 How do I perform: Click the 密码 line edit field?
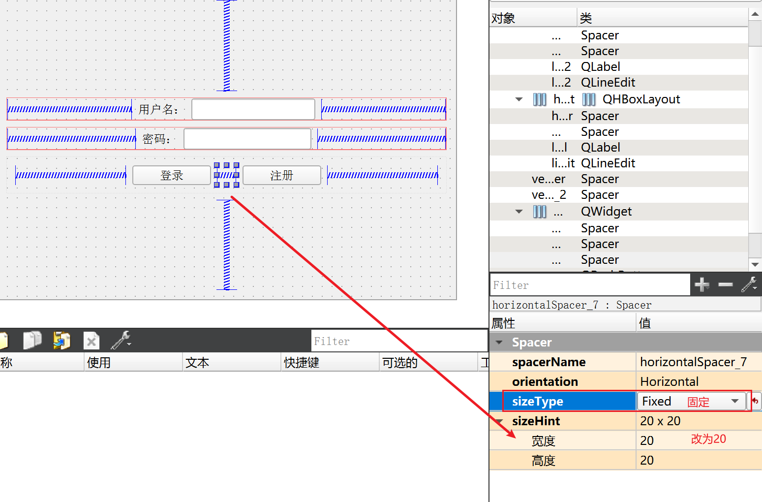247,139
